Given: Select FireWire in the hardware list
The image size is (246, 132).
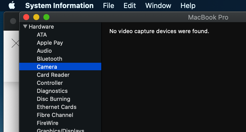Looking at the screenshot, I should [48, 123].
